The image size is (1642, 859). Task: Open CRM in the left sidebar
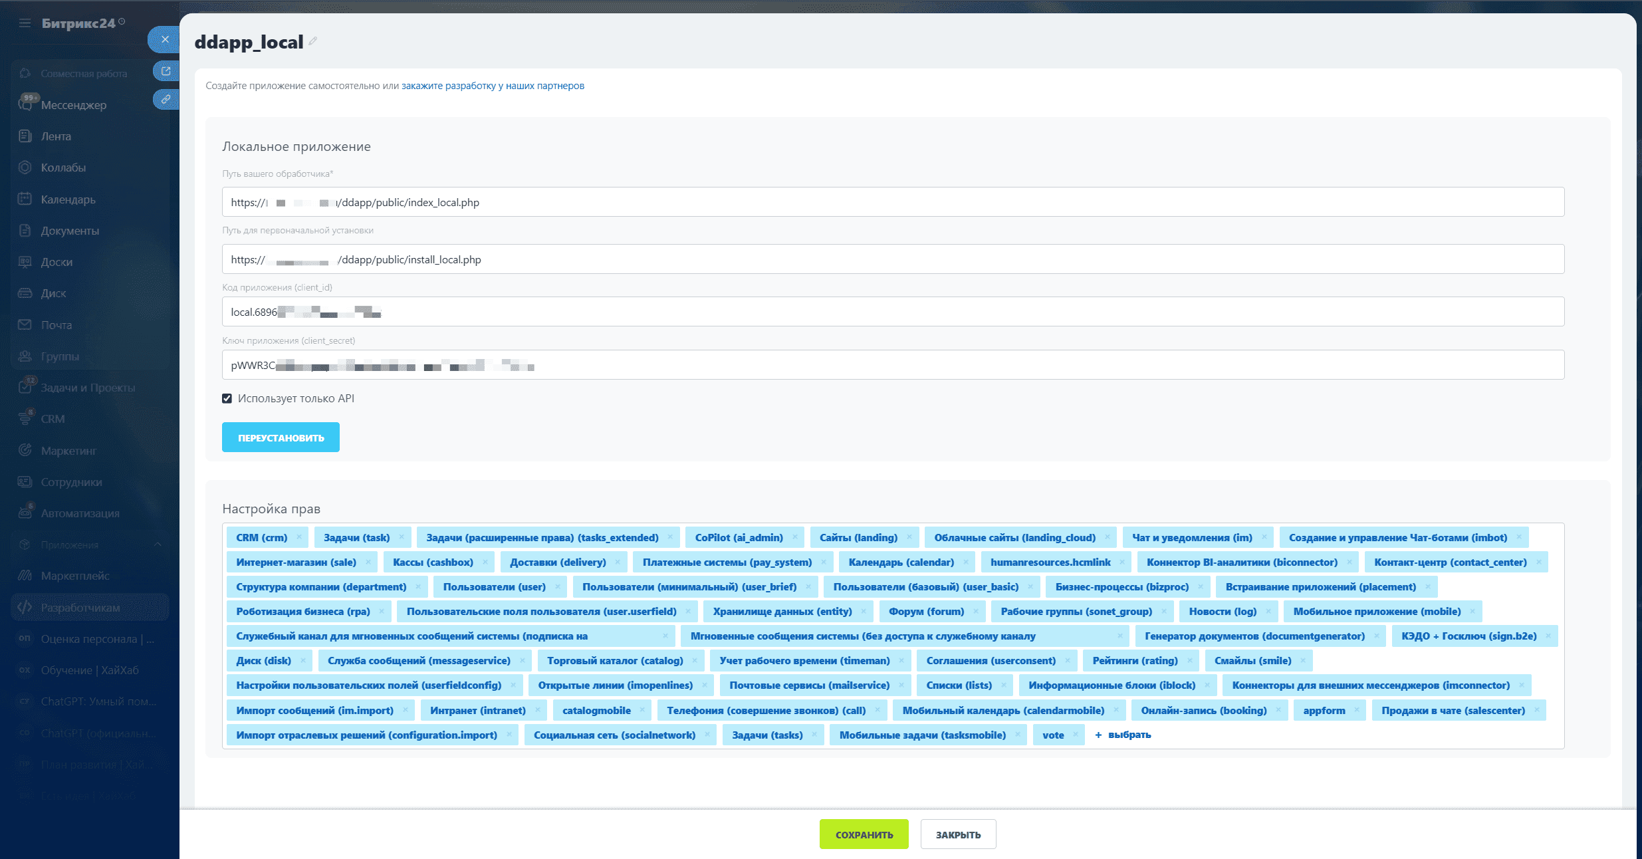click(53, 419)
